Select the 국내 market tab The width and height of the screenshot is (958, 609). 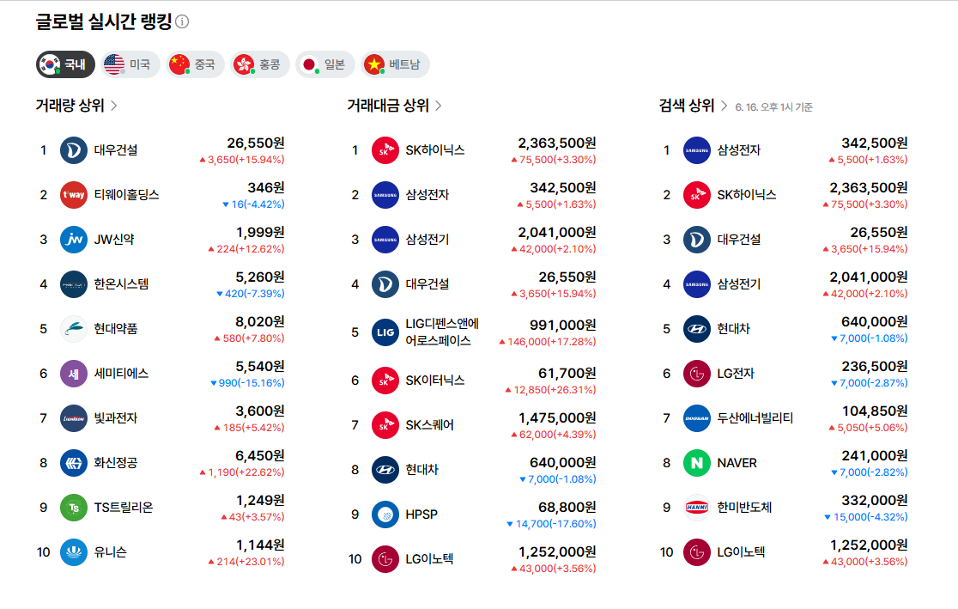click(65, 64)
